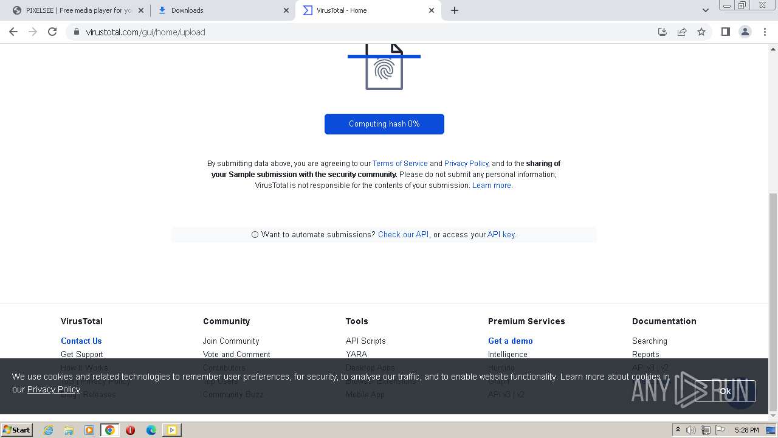This screenshot has height=438, width=778.
Task: Open Get Support footer link
Action: (x=82, y=355)
